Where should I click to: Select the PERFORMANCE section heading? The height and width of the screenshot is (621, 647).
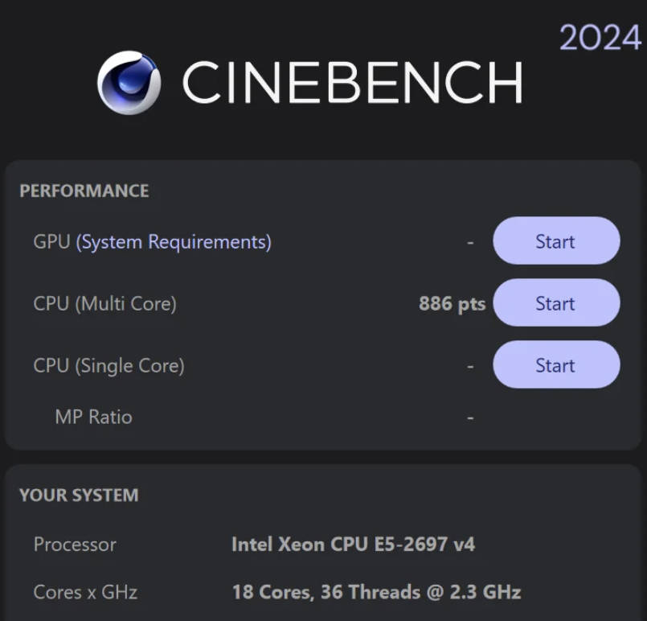coord(84,191)
